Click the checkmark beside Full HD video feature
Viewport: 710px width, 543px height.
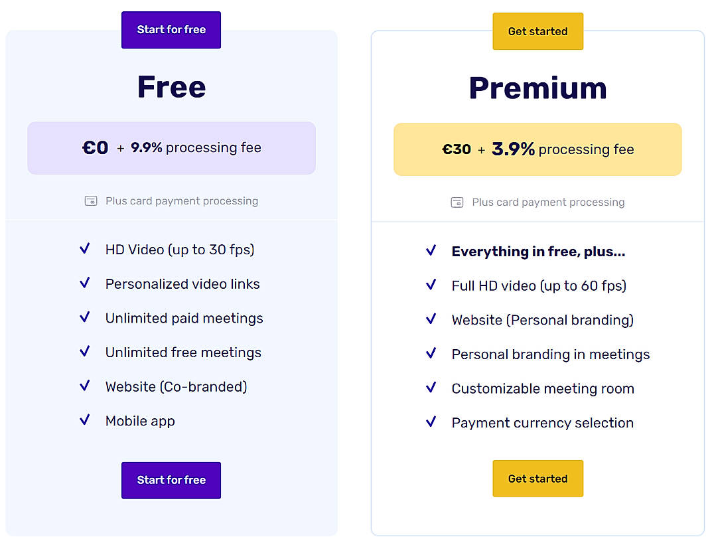tap(432, 285)
